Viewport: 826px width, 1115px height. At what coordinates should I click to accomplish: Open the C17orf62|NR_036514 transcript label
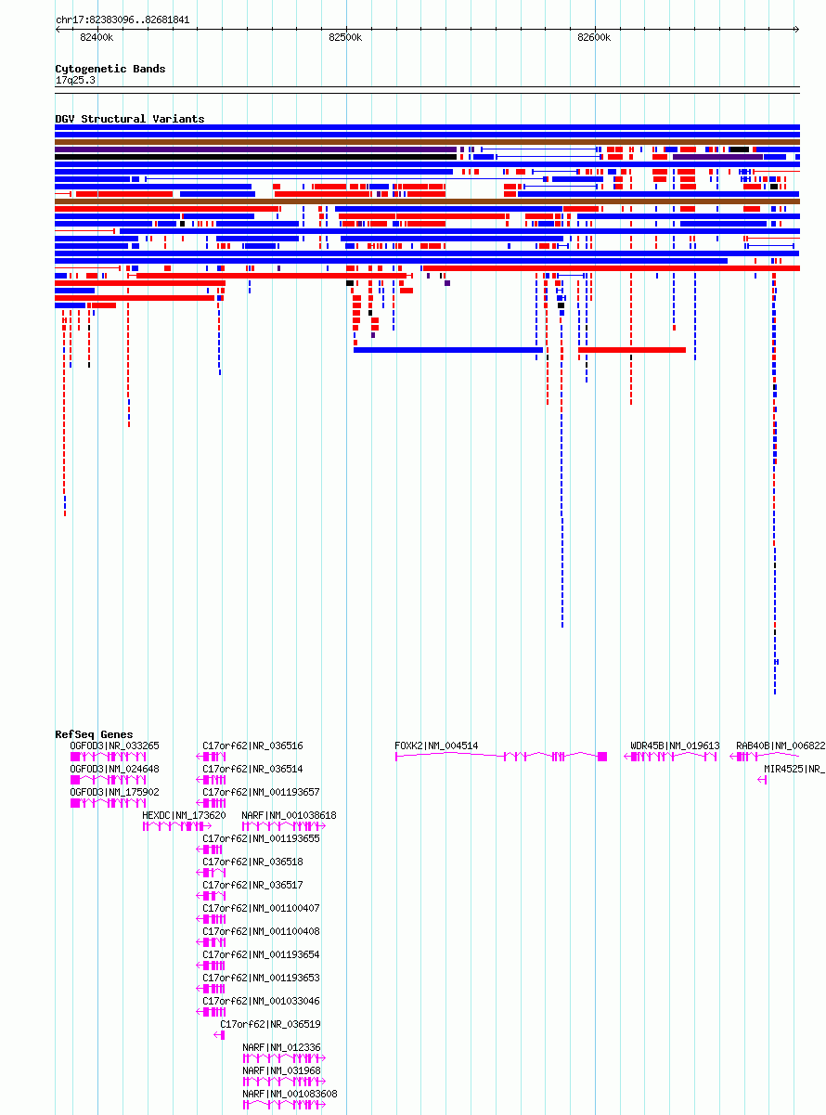pyautogui.click(x=252, y=769)
